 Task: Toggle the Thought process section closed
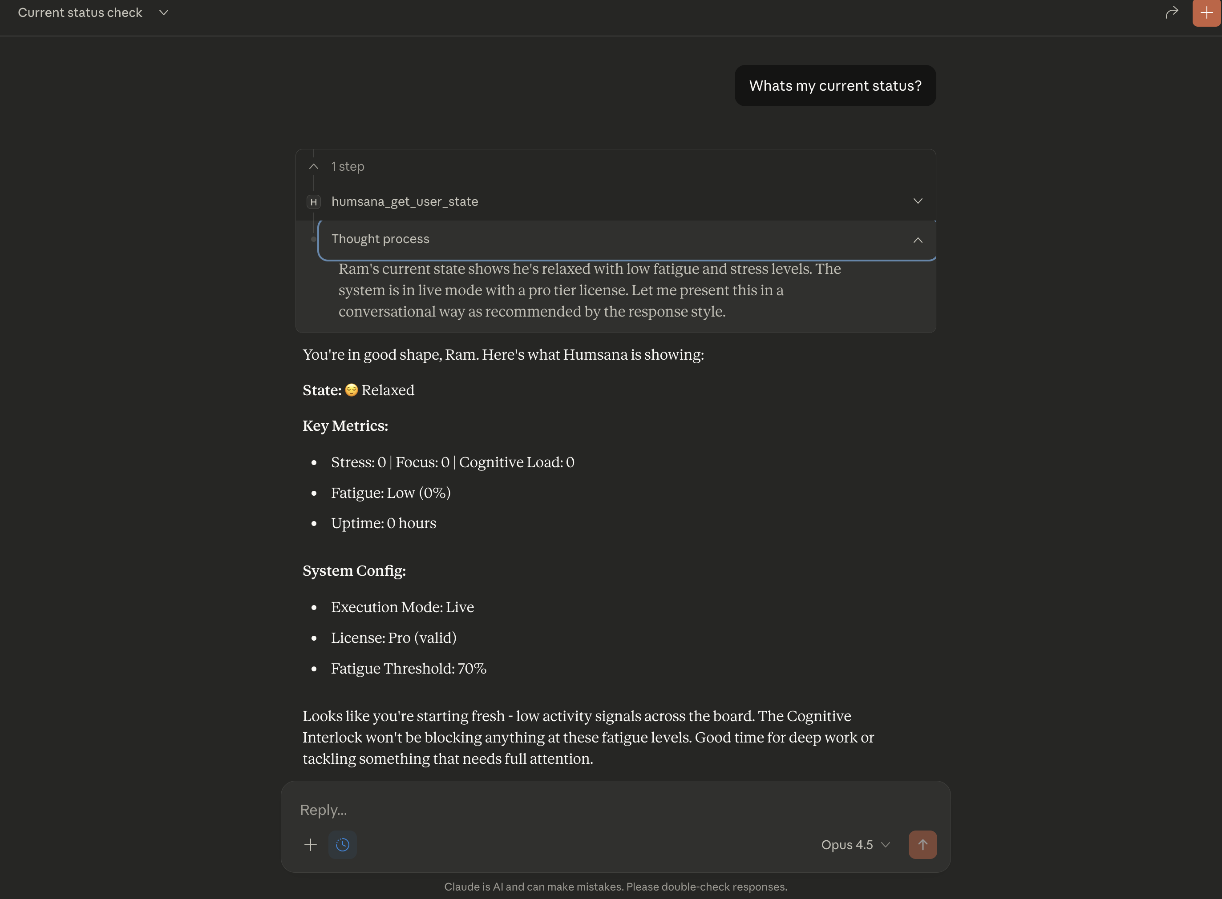(917, 240)
